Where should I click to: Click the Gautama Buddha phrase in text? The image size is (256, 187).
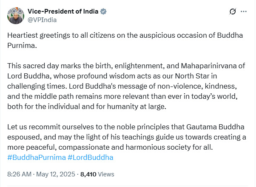pos(215,127)
